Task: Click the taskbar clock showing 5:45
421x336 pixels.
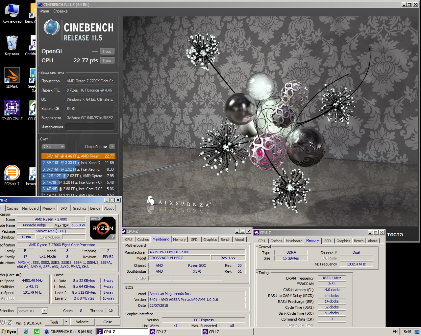Action: pyautogui.click(x=407, y=332)
